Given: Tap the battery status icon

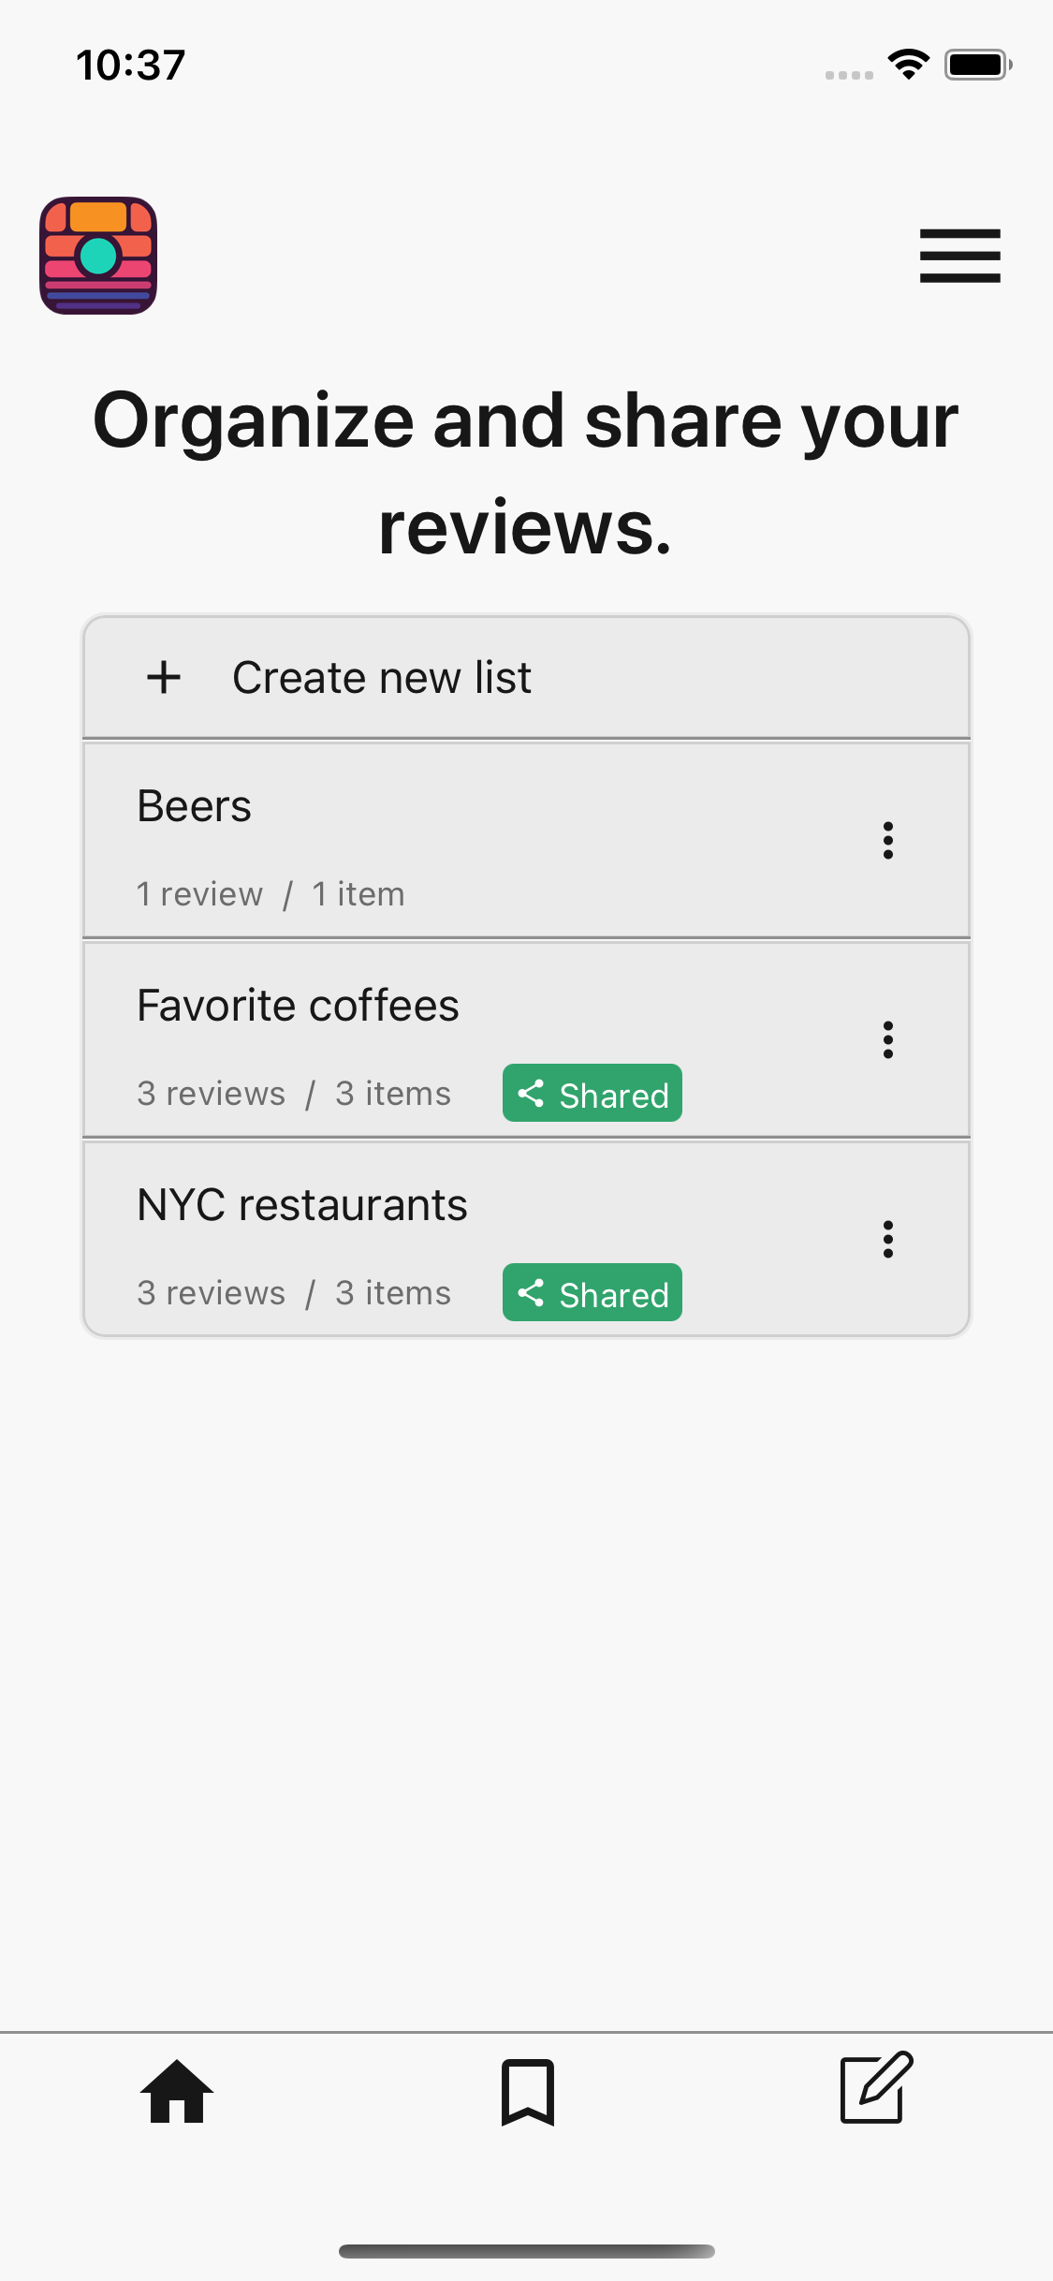Looking at the screenshot, I should (977, 64).
